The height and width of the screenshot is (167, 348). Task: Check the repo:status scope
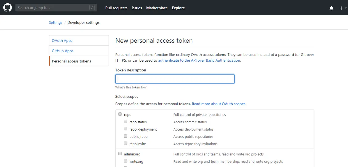tap(126, 122)
